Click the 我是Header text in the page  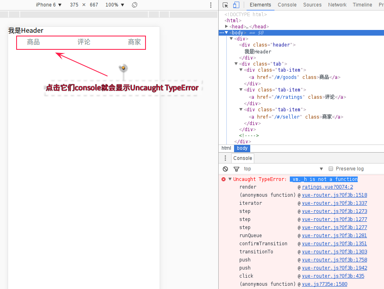pyautogui.click(x=26, y=31)
